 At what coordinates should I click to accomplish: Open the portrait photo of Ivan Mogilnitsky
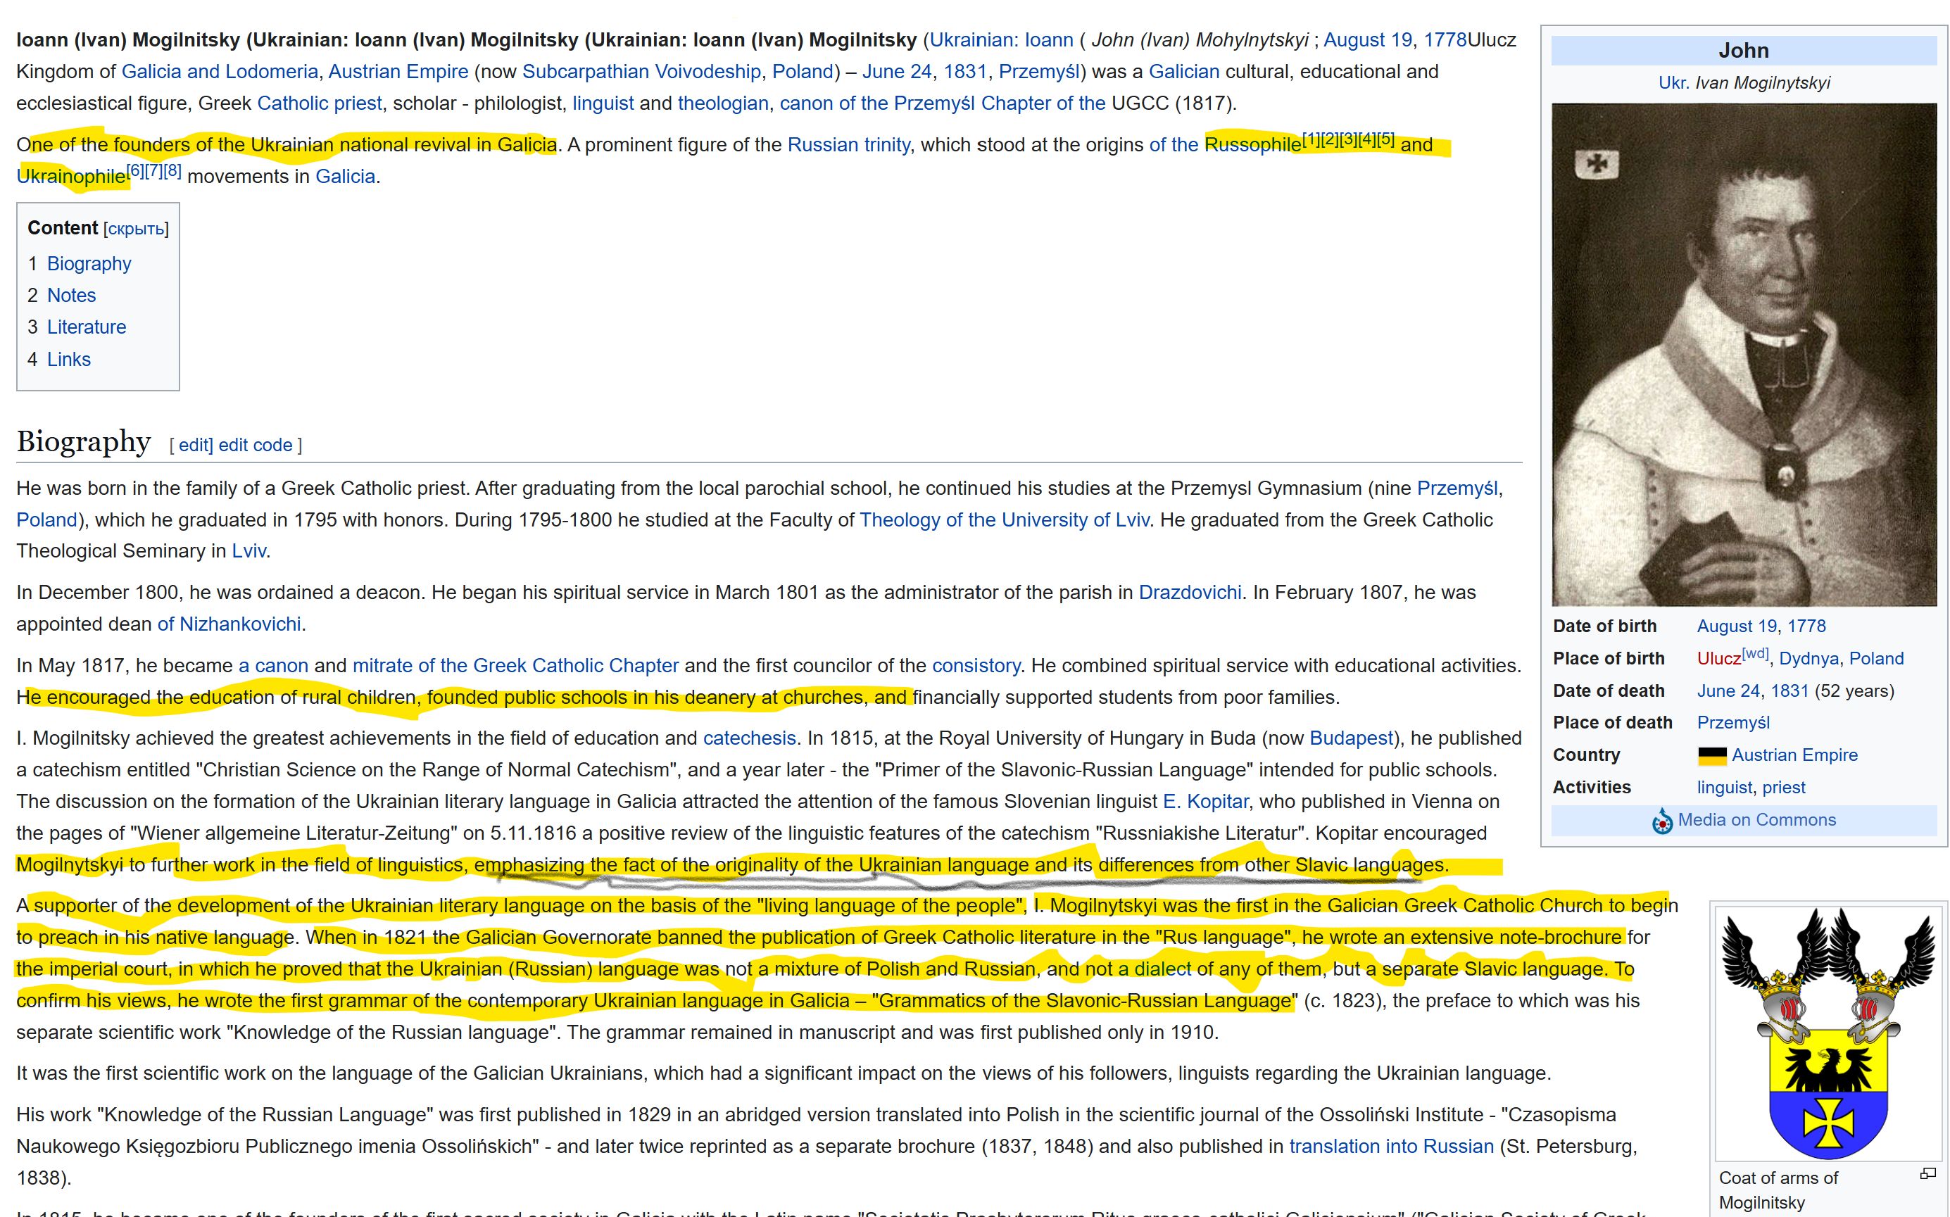1743,354
